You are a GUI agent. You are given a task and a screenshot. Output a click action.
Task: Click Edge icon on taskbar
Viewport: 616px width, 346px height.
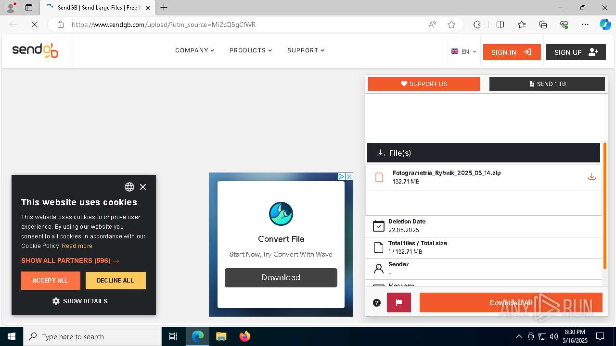[198, 336]
